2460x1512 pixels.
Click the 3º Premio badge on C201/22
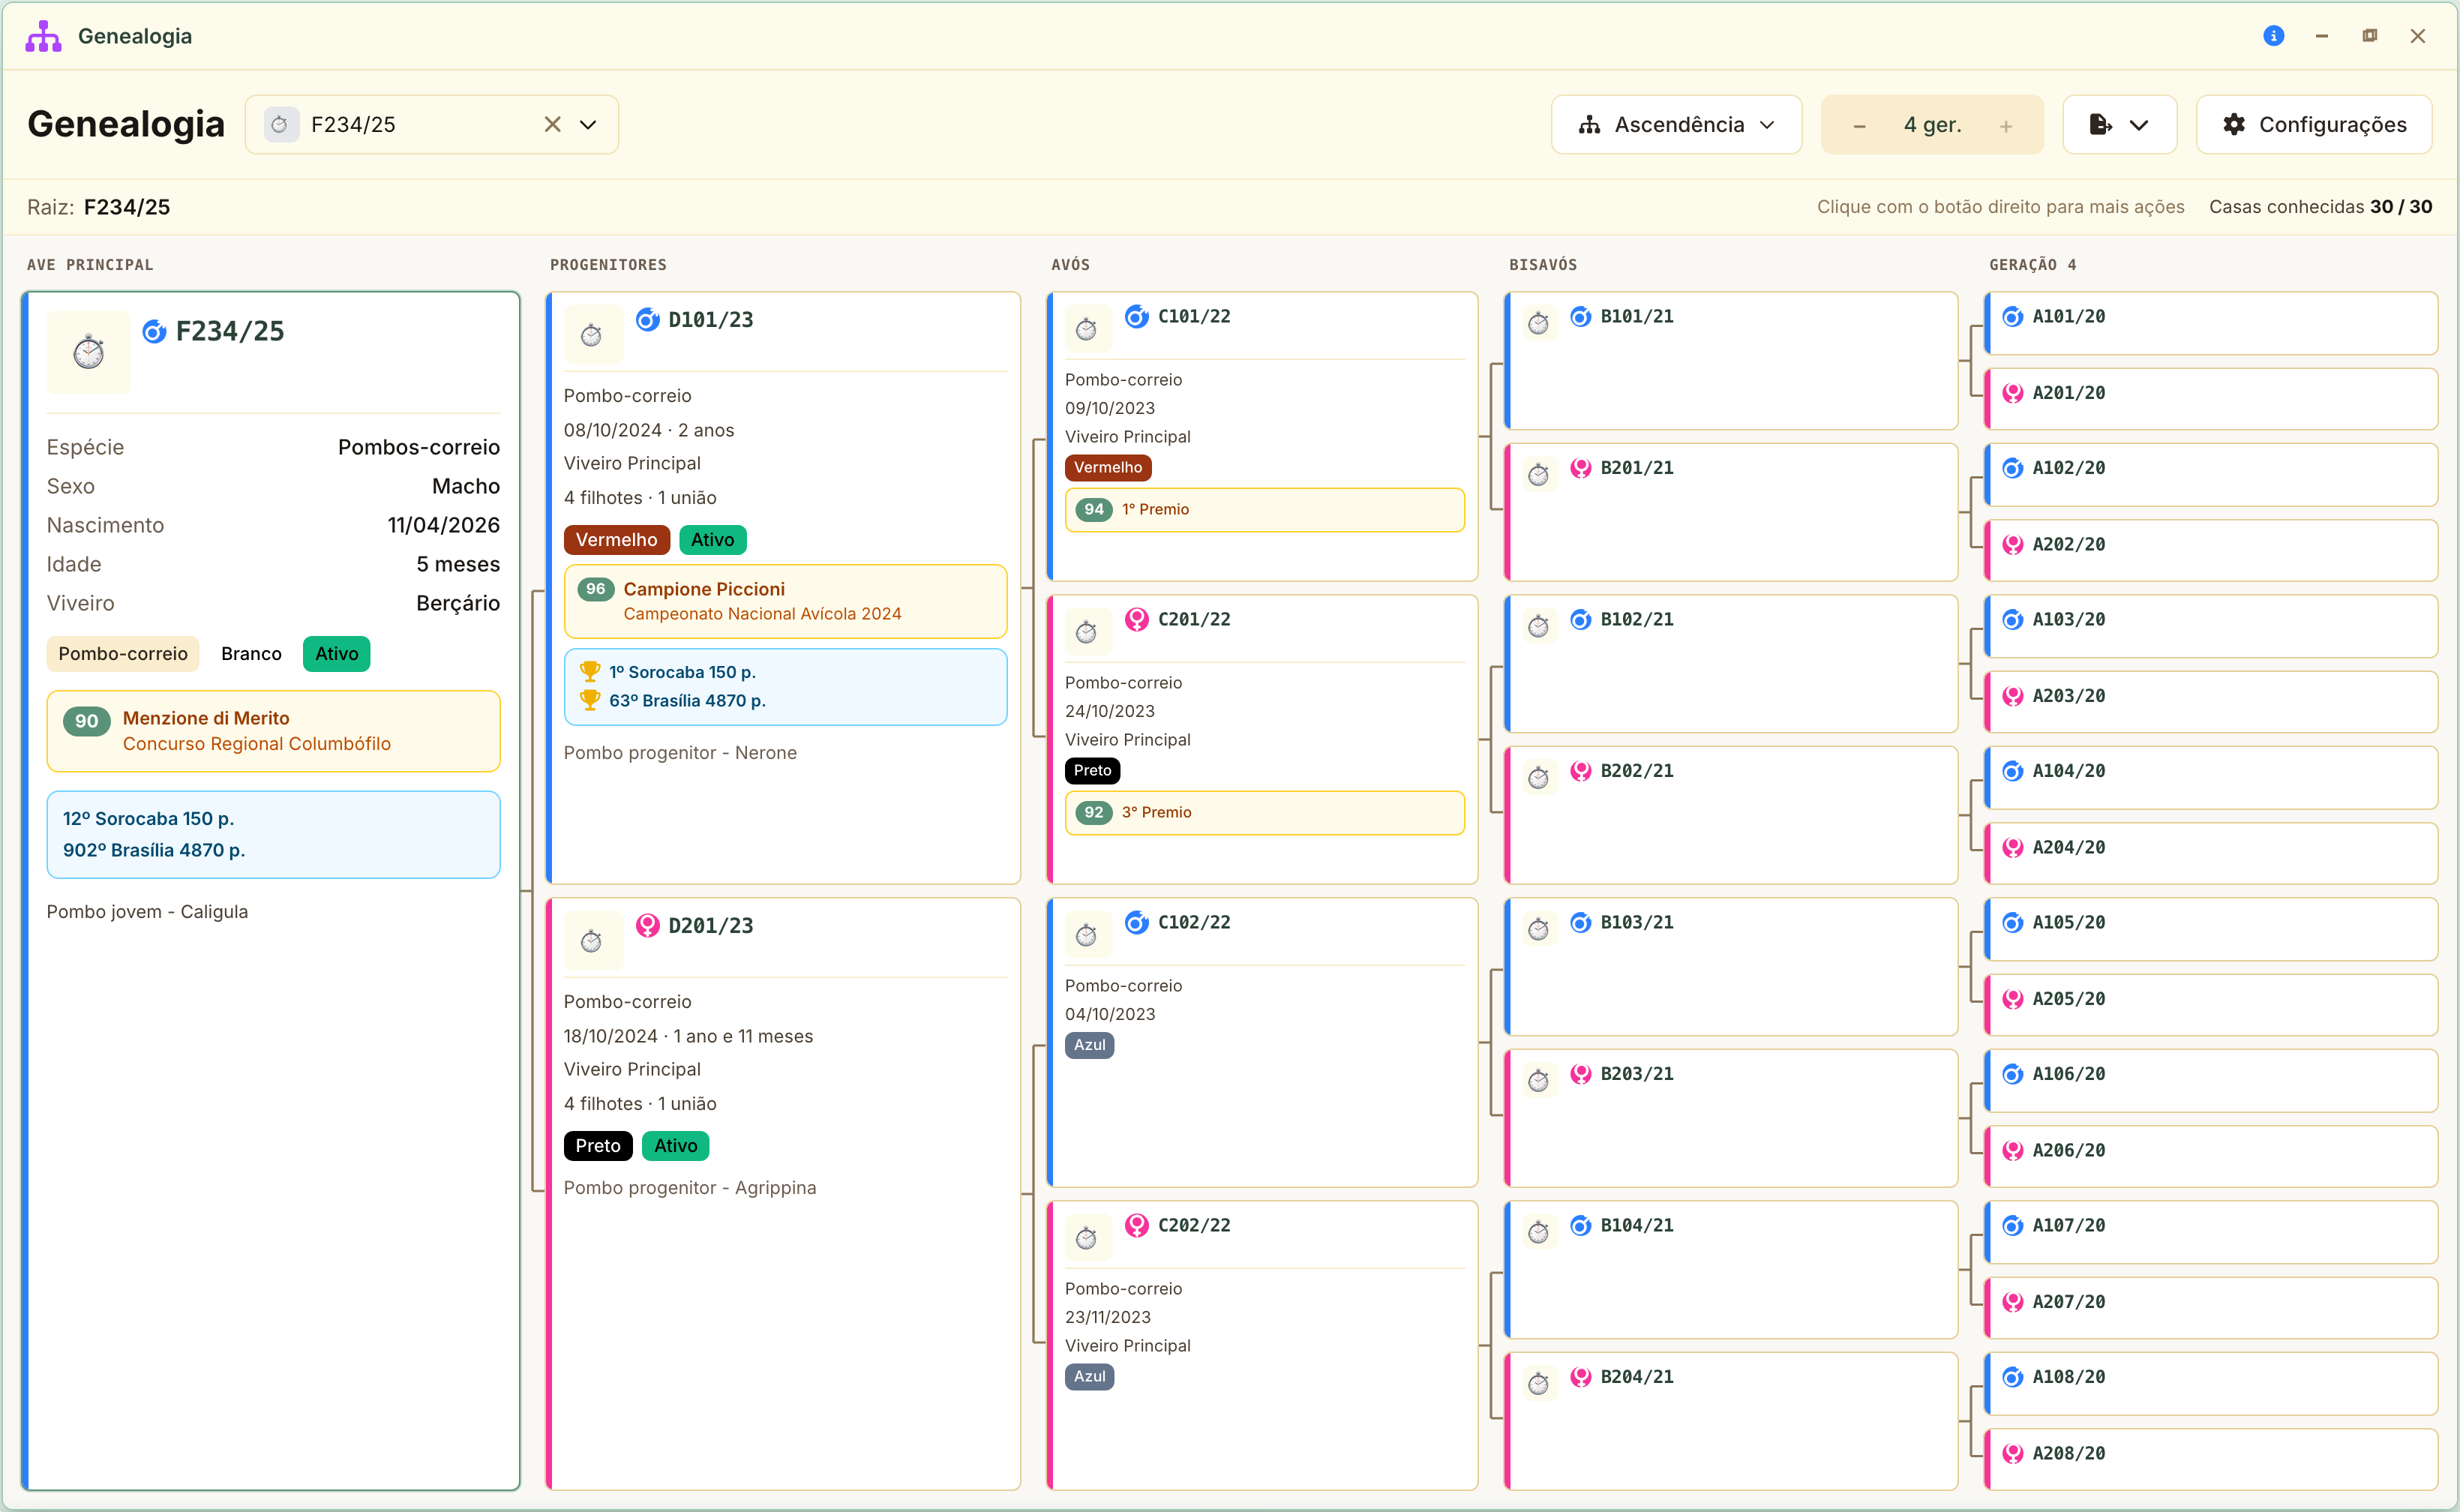[1265, 812]
